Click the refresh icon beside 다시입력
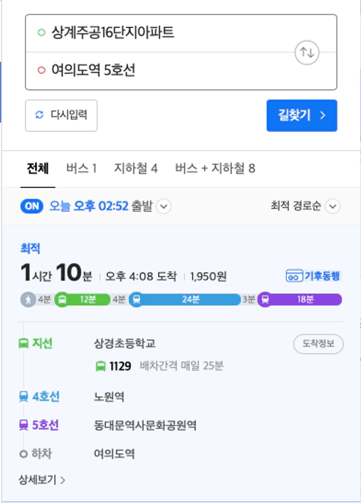The image size is (361, 503). (39, 115)
